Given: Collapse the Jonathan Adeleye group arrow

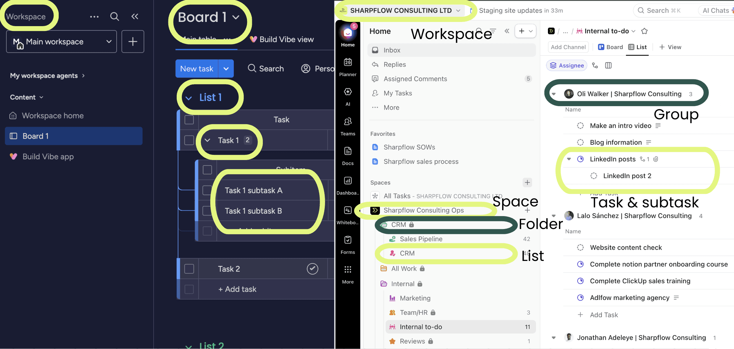Looking at the screenshot, I should click(554, 338).
